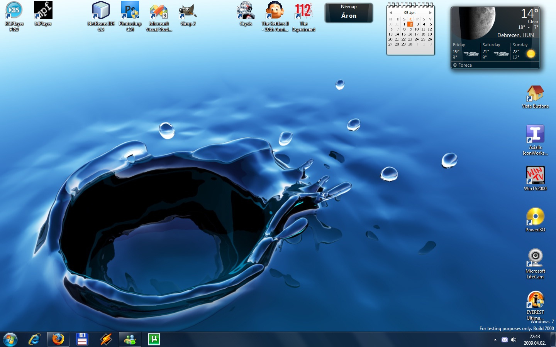Switch to Firefox in the taskbar
The width and height of the screenshot is (556, 347).
tap(58, 339)
